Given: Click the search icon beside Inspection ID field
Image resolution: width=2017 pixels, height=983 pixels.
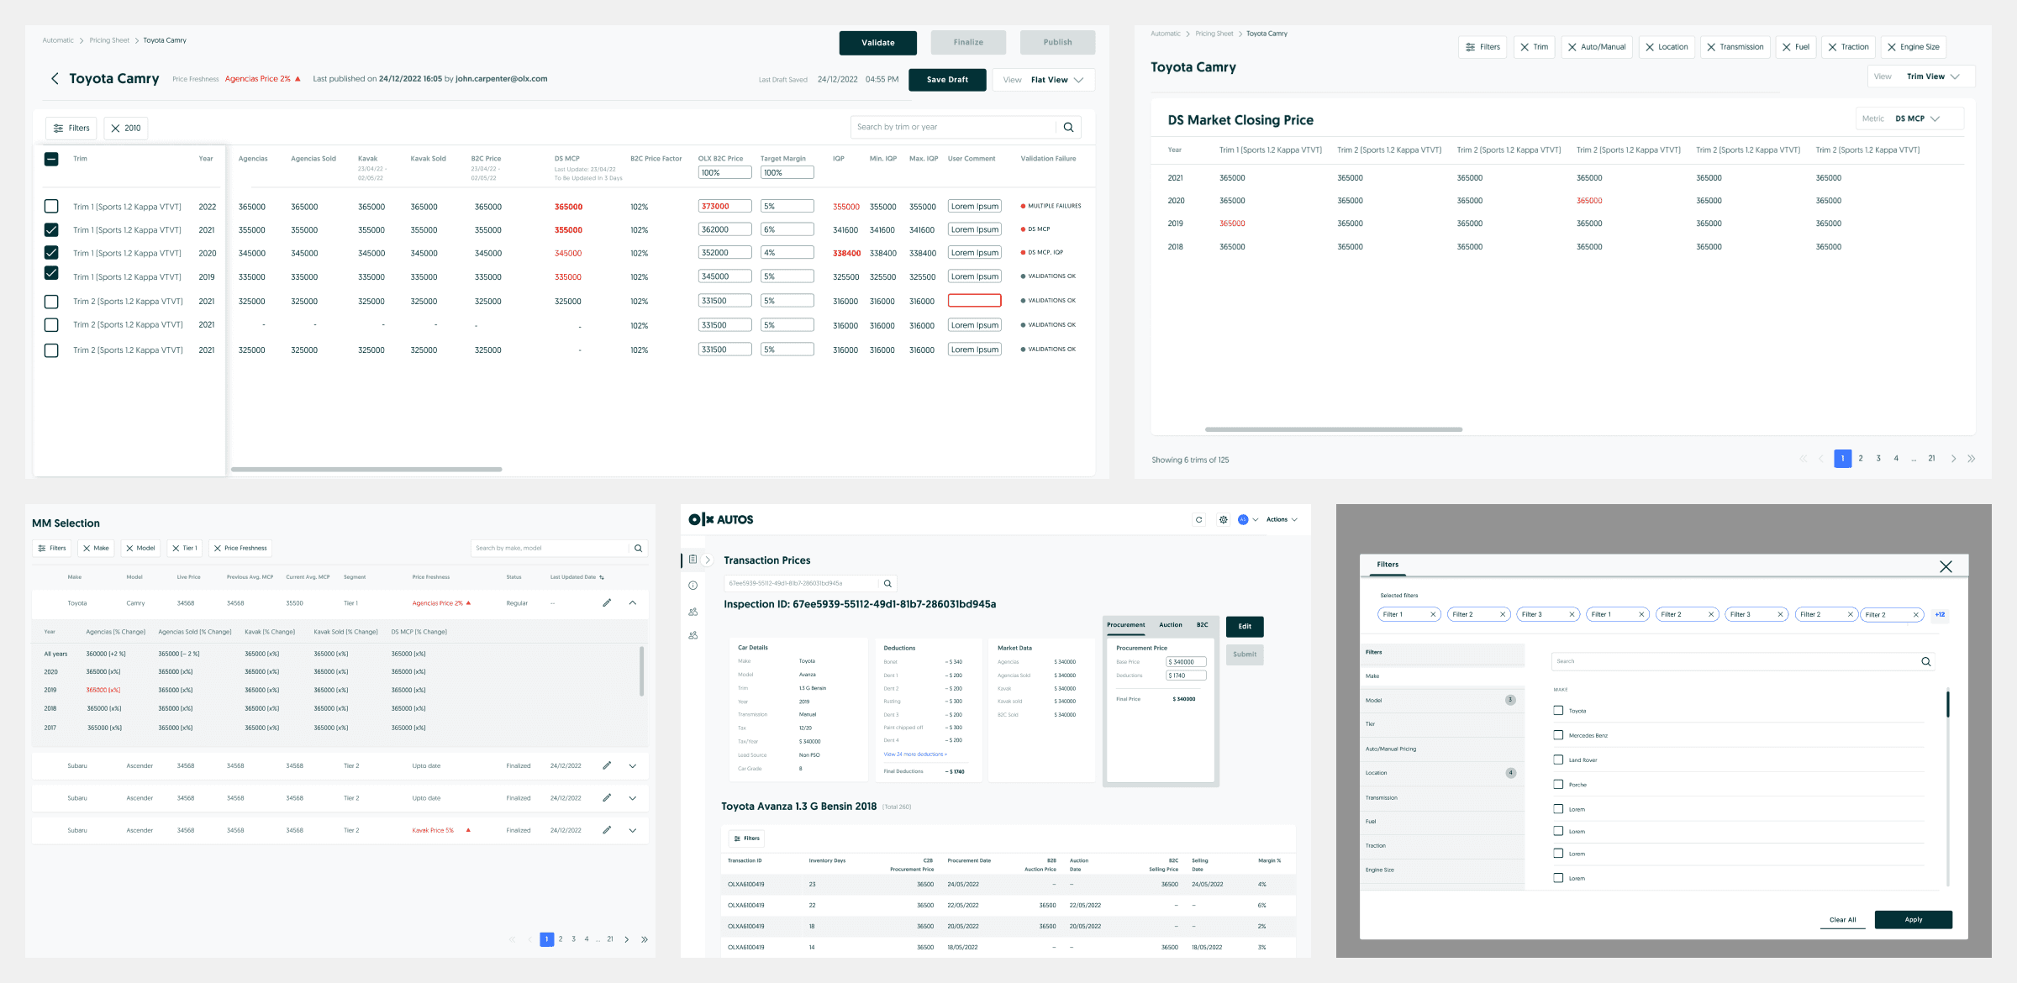Looking at the screenshot, I should tap(887, 583).
